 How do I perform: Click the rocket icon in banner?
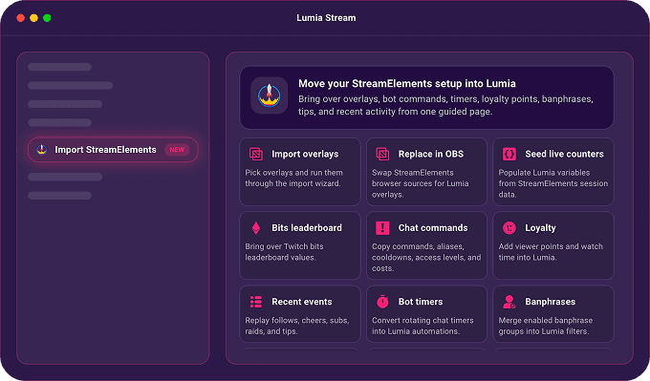tap(269, 95)
